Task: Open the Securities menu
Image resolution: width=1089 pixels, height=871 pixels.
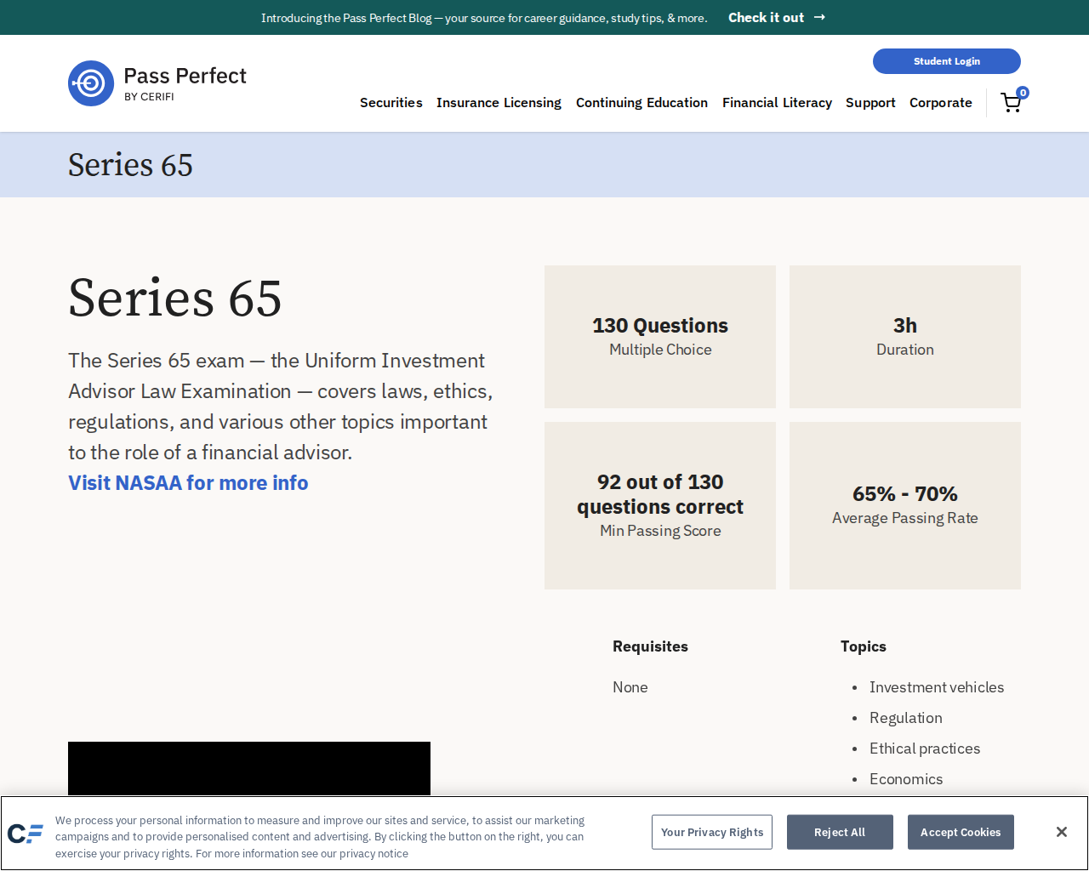Action: click(391, 102)
